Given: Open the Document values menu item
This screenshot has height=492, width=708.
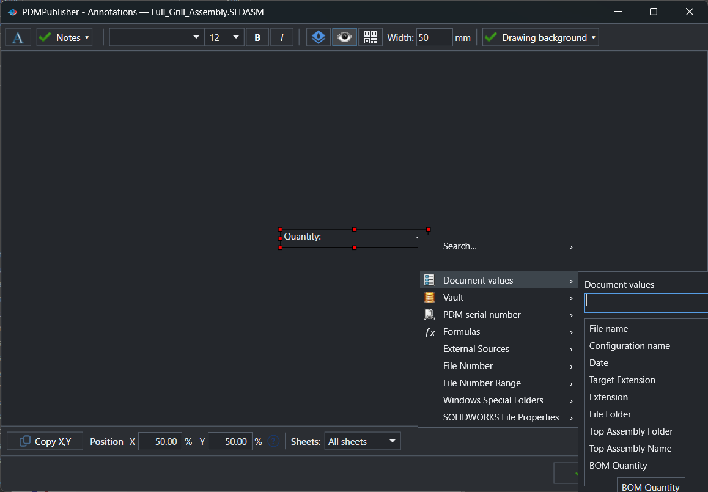Looking at the screenshot, I should pyautogui.click(x=498, y=281).
